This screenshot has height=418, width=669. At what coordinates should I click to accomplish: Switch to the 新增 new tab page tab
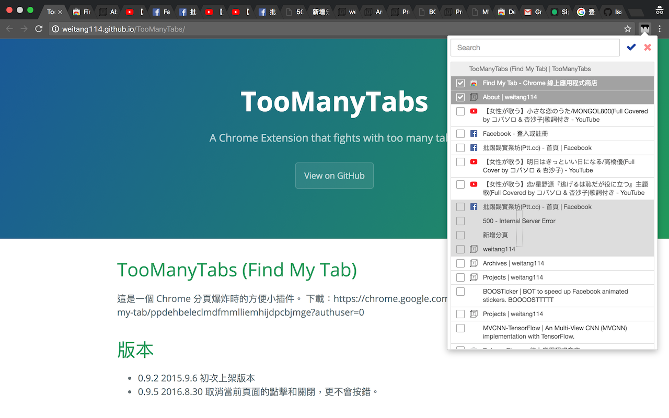coord(320,11)
